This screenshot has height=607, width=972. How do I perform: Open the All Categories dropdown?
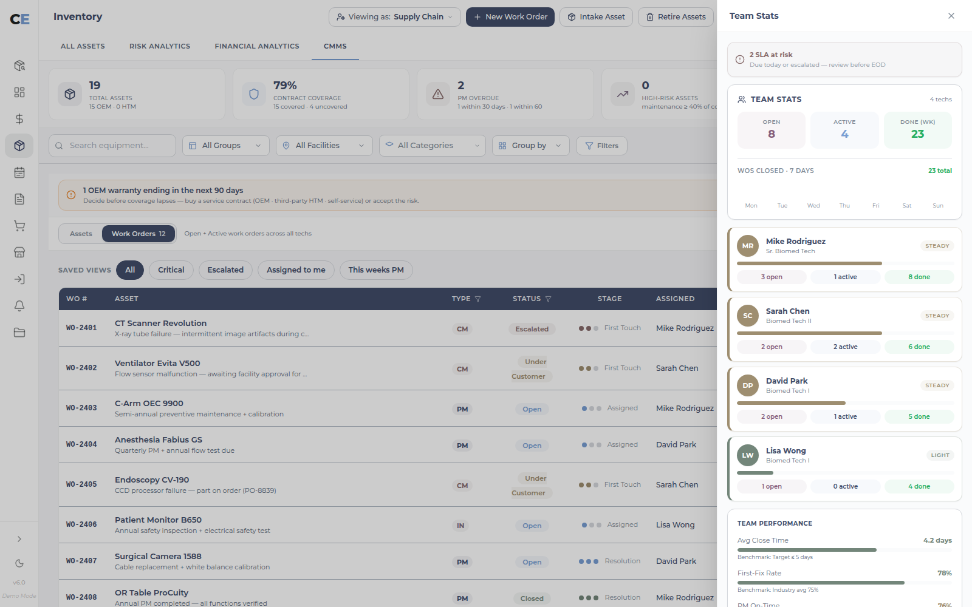click(433, 146)
